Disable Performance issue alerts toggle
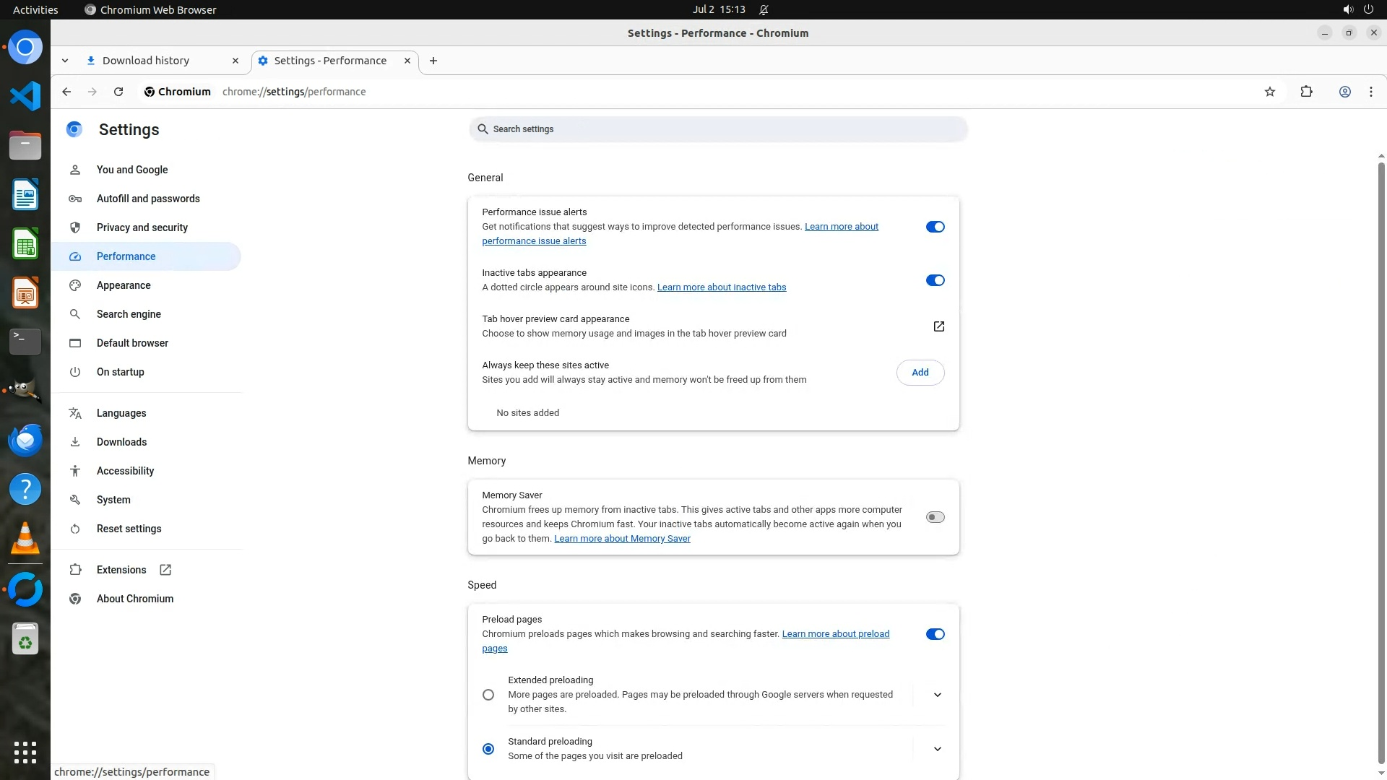This screenshot has width=1387, height=780. click(x=935, y=227)
